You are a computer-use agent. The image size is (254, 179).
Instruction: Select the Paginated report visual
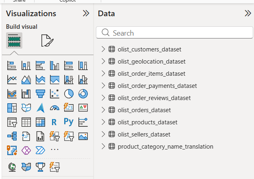coord(40,136)
